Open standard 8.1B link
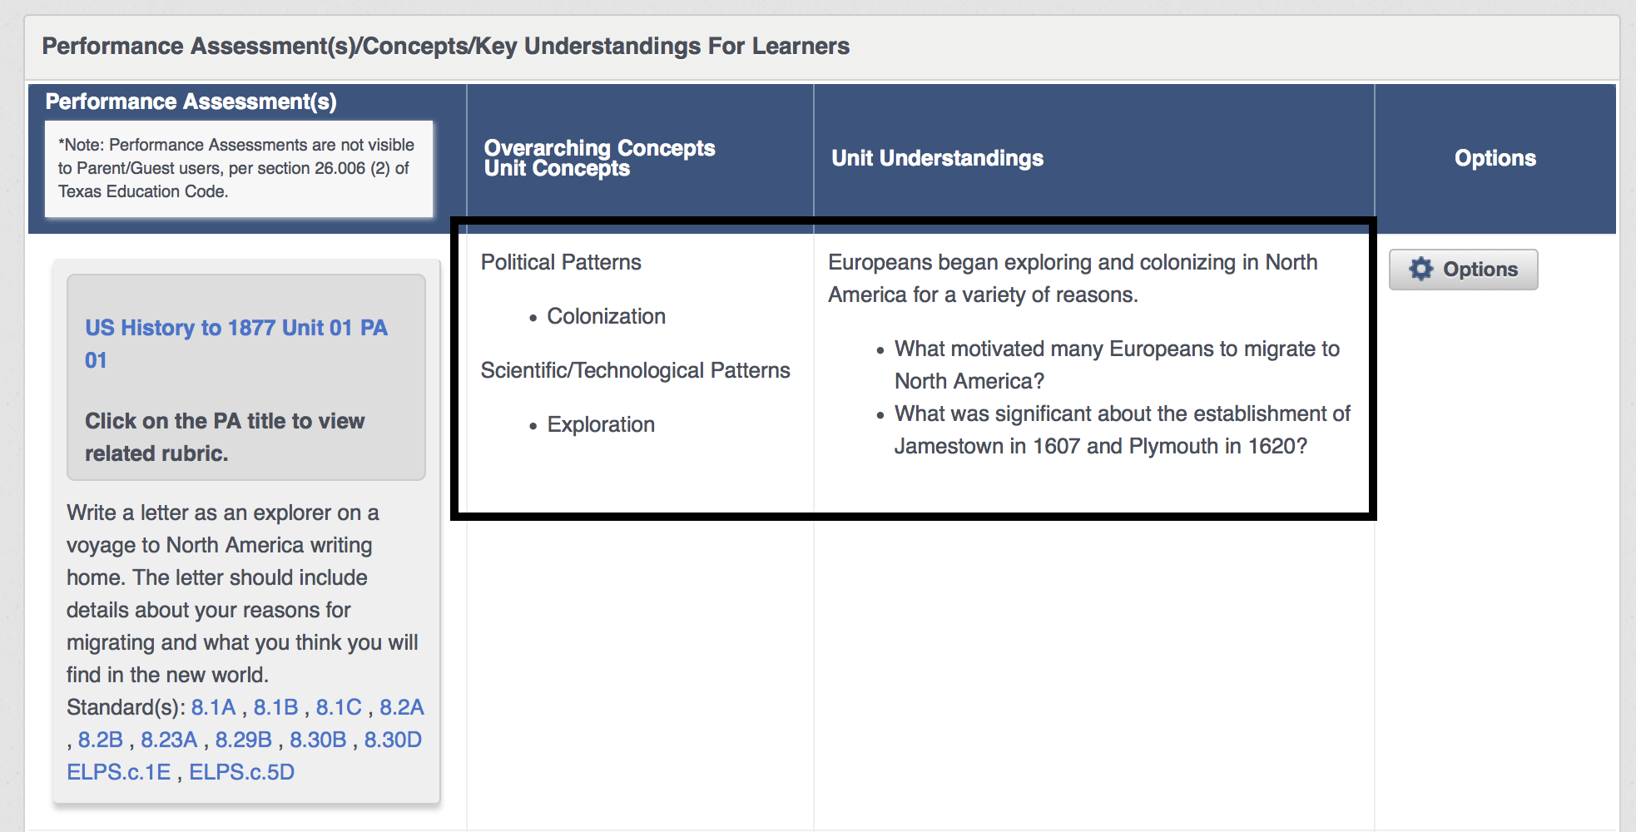This screenshot has height=832, width=1636. [275, 707]
